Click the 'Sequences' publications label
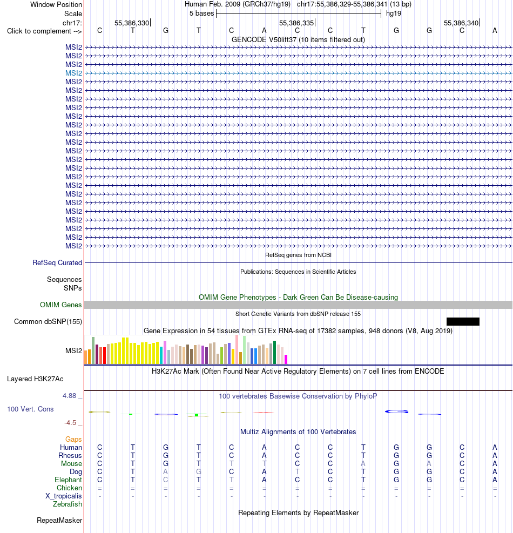Viewport: 513px width, 533px height. (x=64, y=279)
